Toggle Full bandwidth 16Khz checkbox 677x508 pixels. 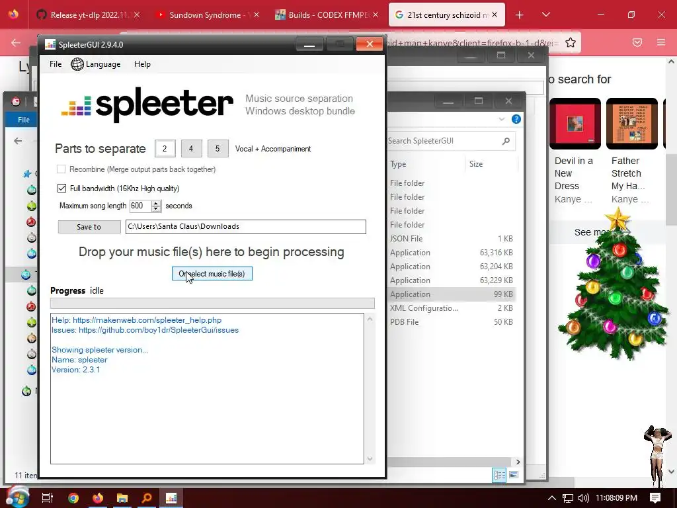coord(61,188)
